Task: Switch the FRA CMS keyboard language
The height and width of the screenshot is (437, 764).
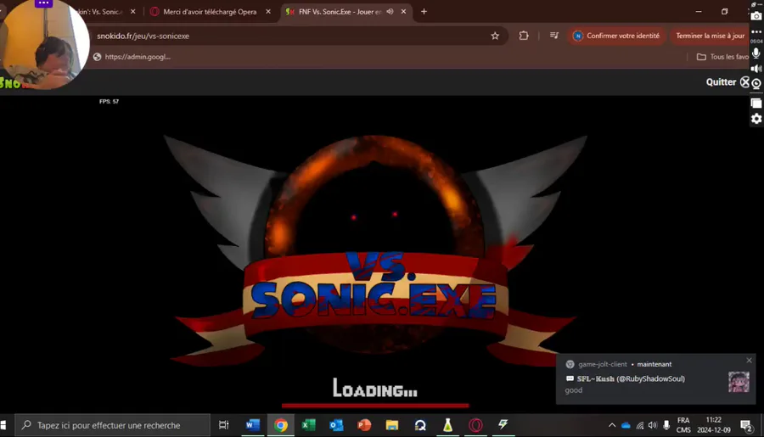Action: [683, 425]
